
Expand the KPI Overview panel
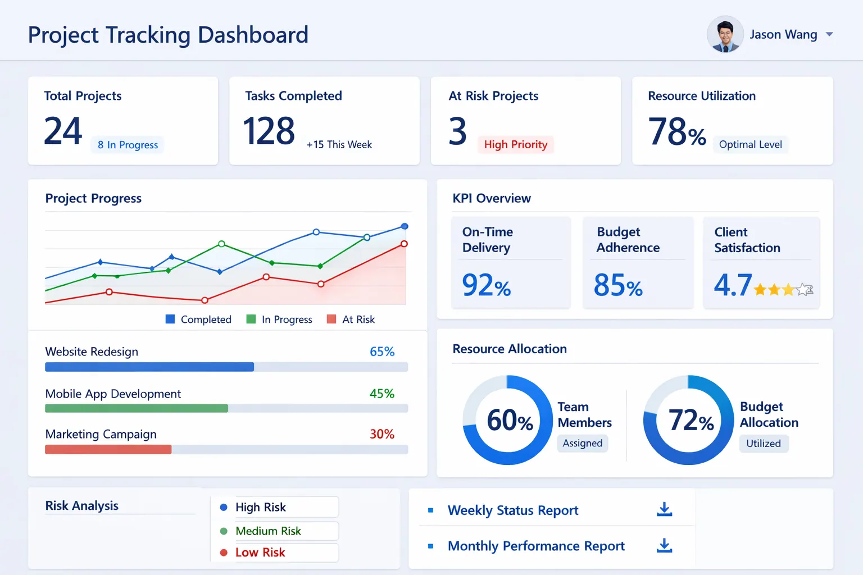492,198
